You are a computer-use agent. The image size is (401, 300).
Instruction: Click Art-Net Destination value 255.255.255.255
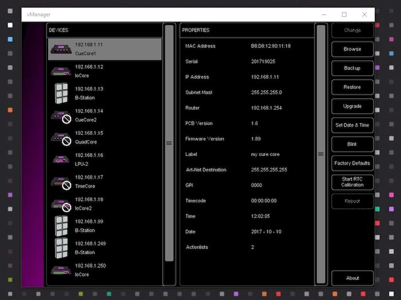pyautogui.click(x=269, y=170)
